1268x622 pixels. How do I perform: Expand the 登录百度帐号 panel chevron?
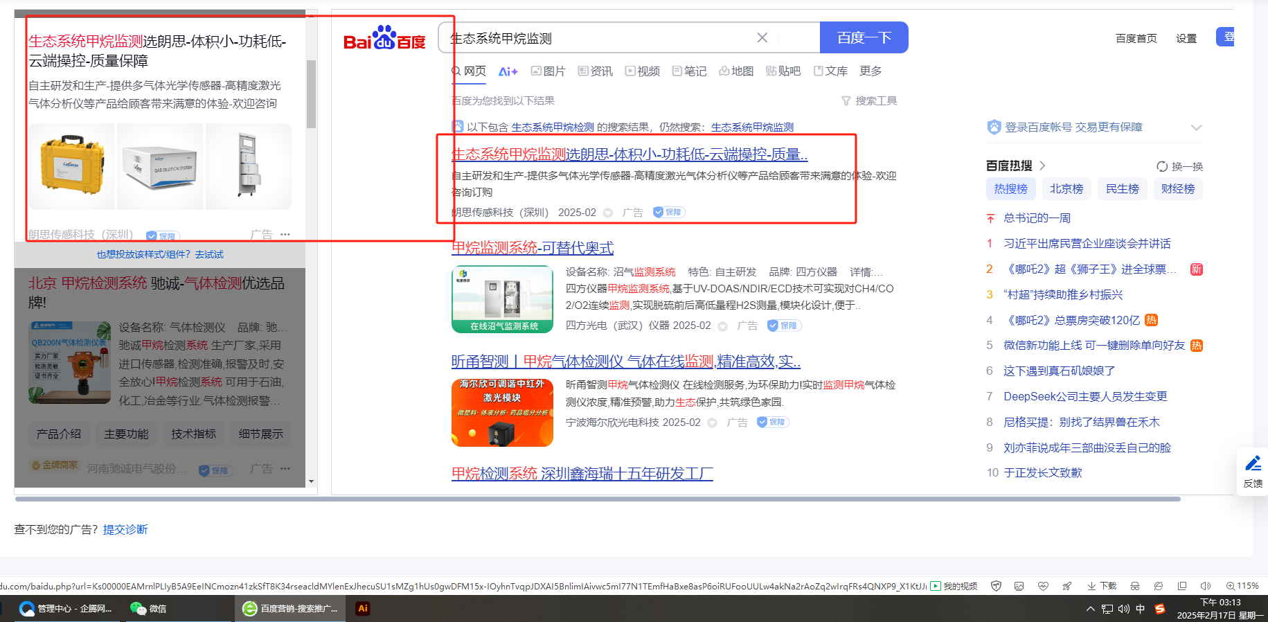coord(1196,127)
